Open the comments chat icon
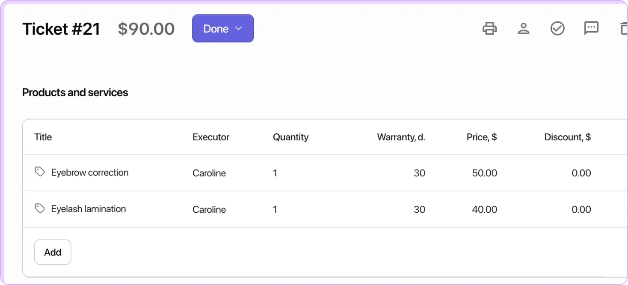The width and height of the screenshot is (628, 285). click(591, 28)
